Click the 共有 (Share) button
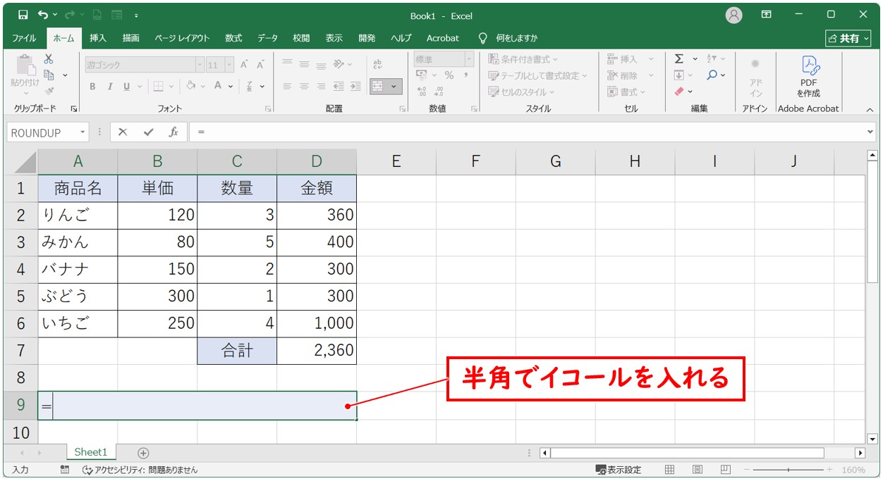The width and height of the screenshot is (883, 481). click(x=848, y=38)
